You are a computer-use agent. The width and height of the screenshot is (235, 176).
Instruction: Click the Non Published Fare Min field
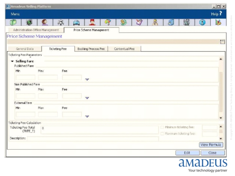(x=26, y=96)
